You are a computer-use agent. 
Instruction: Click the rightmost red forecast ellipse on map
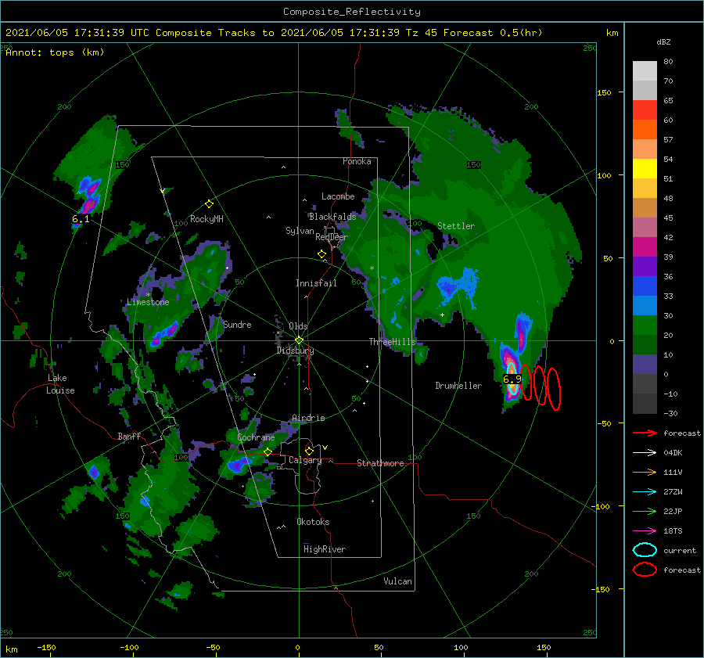554,389
